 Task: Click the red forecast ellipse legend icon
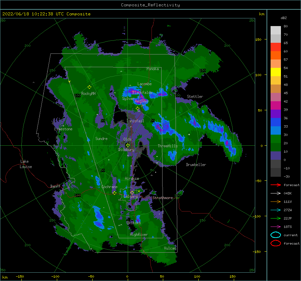click(x=276, y=243)
